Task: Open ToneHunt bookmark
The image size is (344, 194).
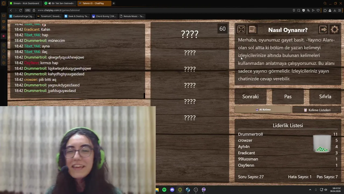Action: click(49, 16)
